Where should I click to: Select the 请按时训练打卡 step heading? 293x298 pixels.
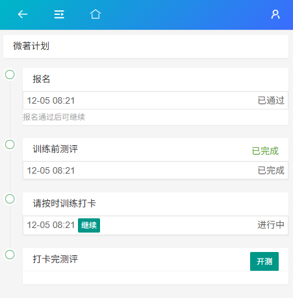click(64, 203)
